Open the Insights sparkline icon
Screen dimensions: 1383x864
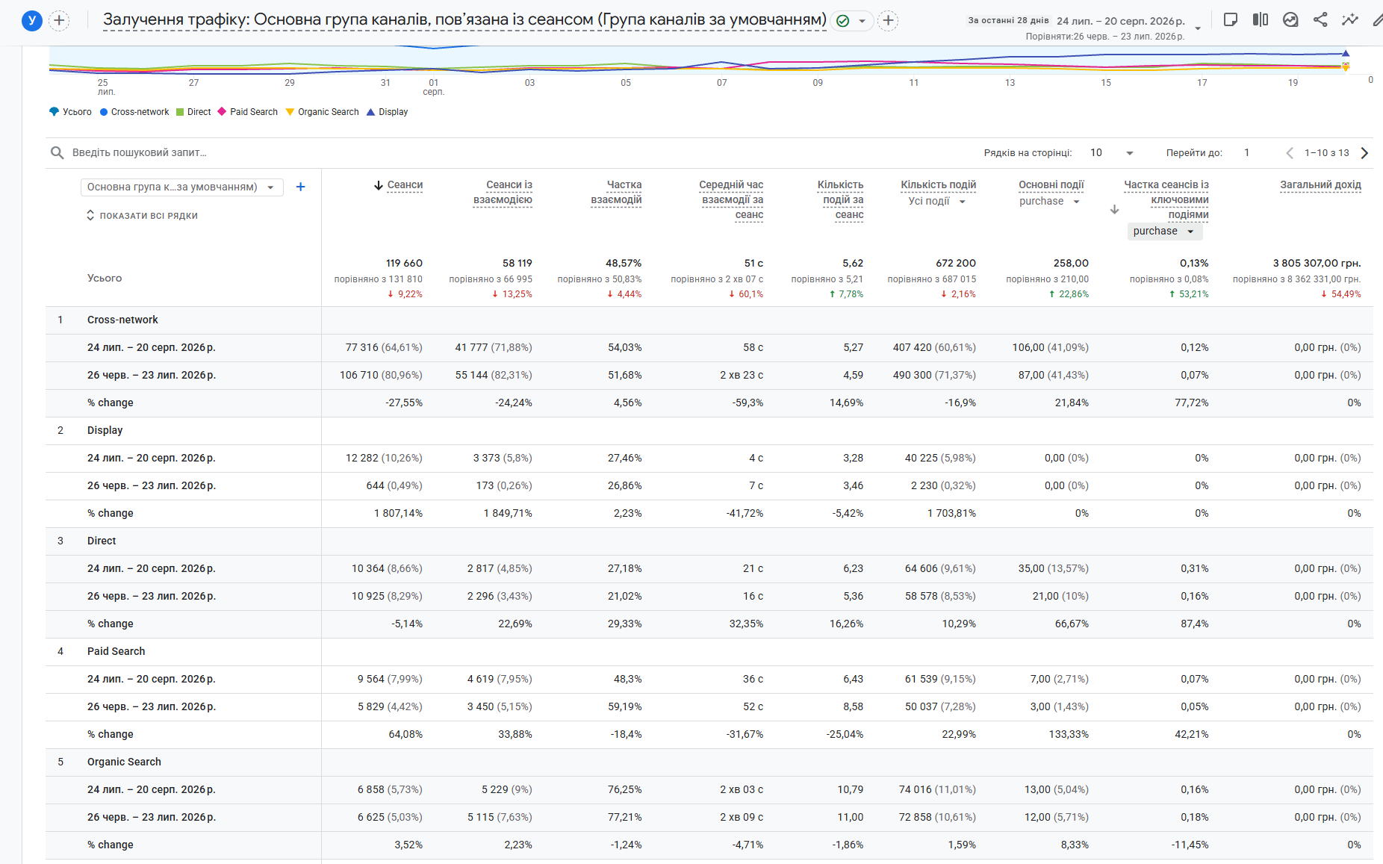(x=1350, y=20)
